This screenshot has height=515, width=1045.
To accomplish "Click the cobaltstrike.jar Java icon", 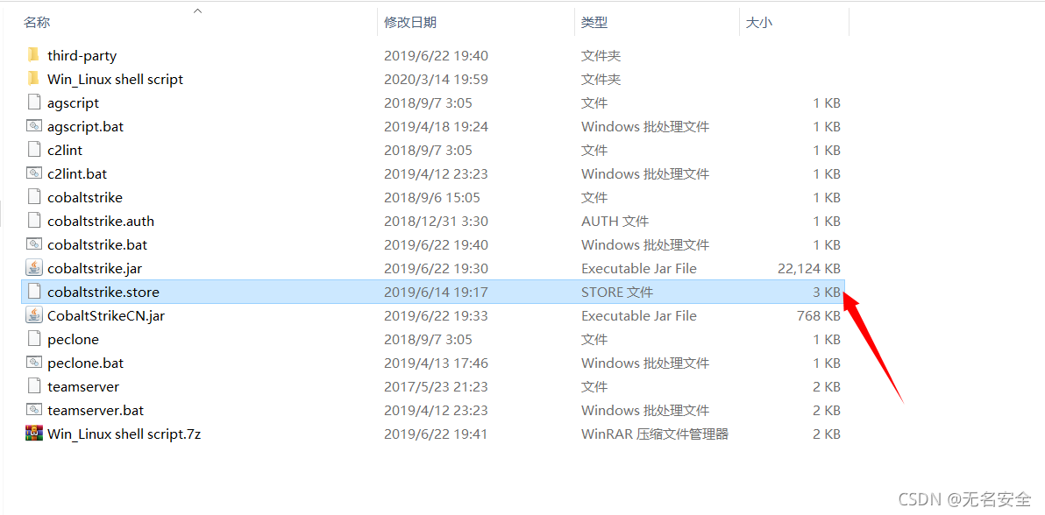I will (x=34, y=268).
